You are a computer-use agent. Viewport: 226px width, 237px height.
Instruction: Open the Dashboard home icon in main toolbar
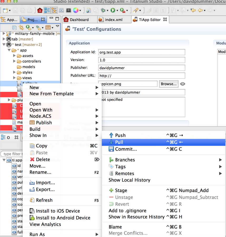pyautogui.click(x=40, y=11)
